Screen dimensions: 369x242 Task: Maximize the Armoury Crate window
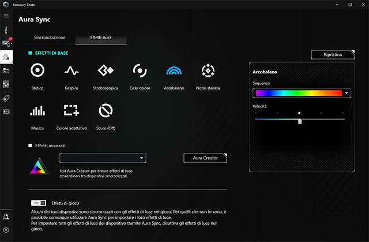click(350, 5)
